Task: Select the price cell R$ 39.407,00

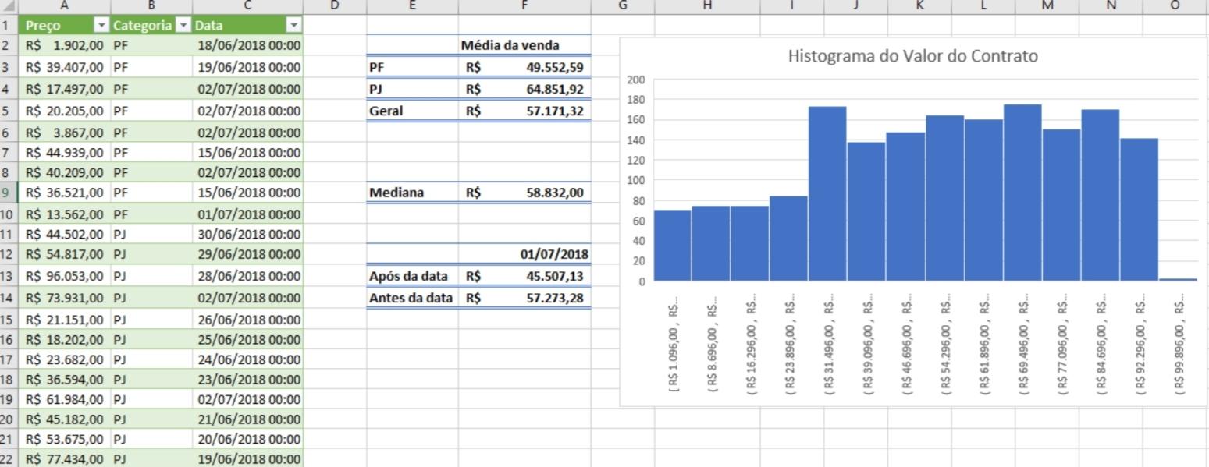Action: (x=64, y=67)
